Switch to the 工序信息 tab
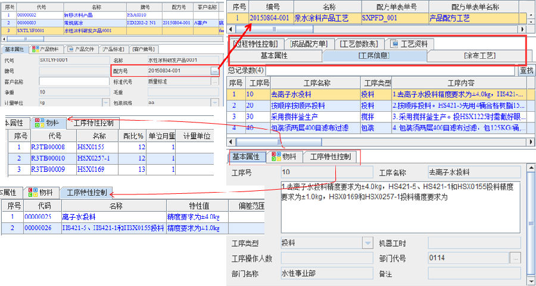536x286 pixels. tap(375, 56)
